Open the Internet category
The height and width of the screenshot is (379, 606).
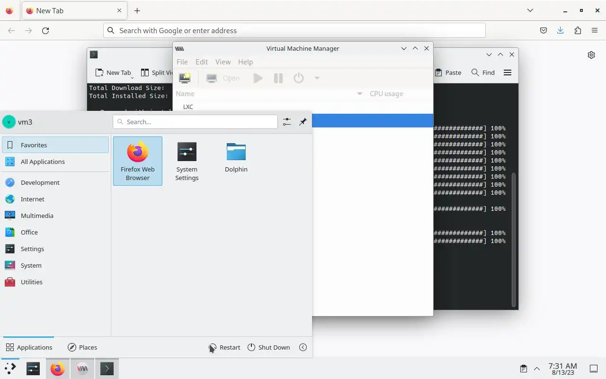click(55, 199)
